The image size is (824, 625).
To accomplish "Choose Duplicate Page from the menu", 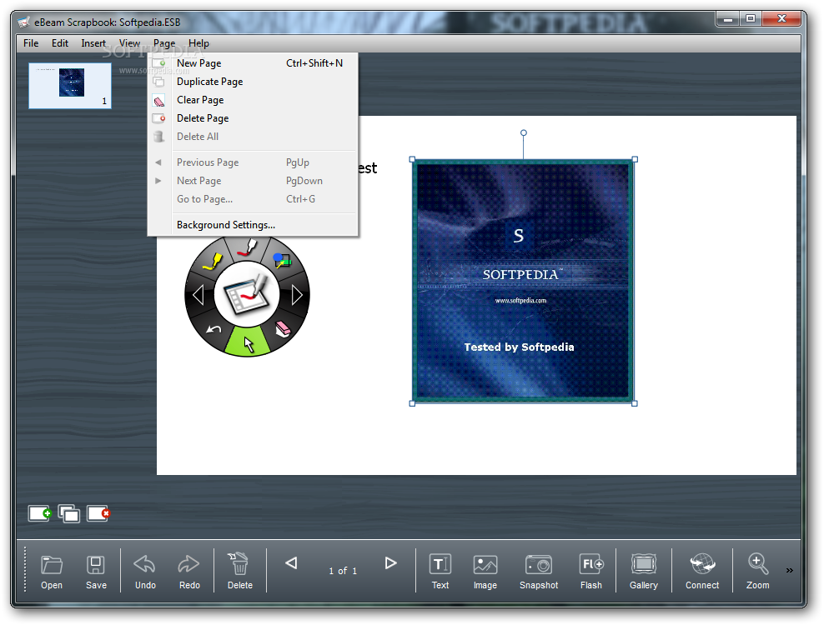I will pos(253,82).
